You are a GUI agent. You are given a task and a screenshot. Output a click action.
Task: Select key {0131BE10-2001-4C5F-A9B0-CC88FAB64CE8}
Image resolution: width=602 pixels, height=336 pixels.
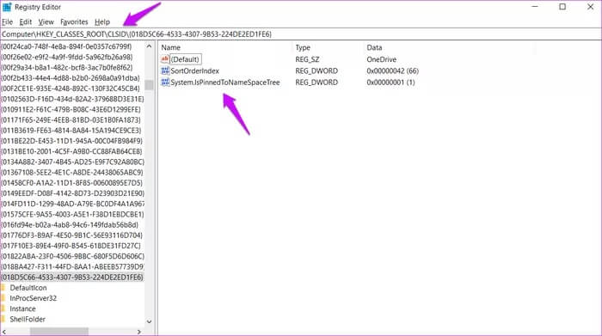click(x=71, y=151)
